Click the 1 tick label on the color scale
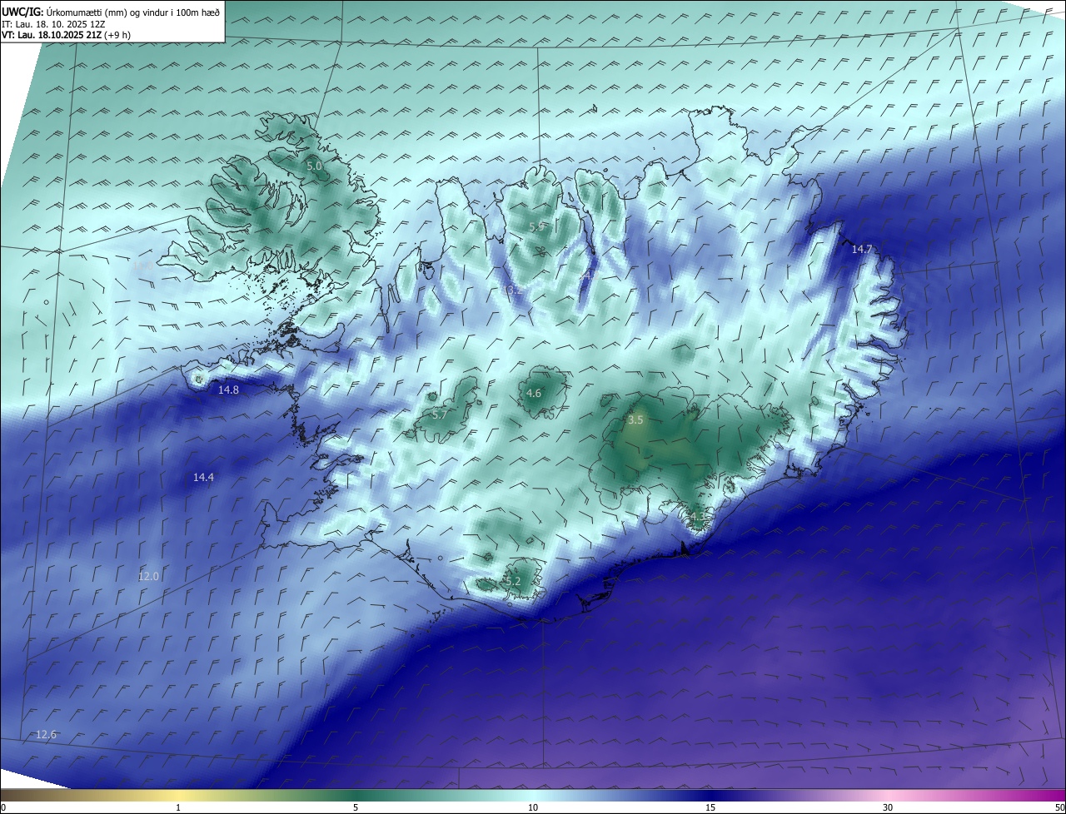This screenshot has height=814, width=1066. [x=178, y=807]
